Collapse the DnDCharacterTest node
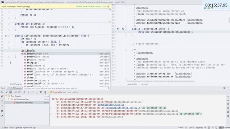Screen dimensions: 230x129 pos(9,99)
